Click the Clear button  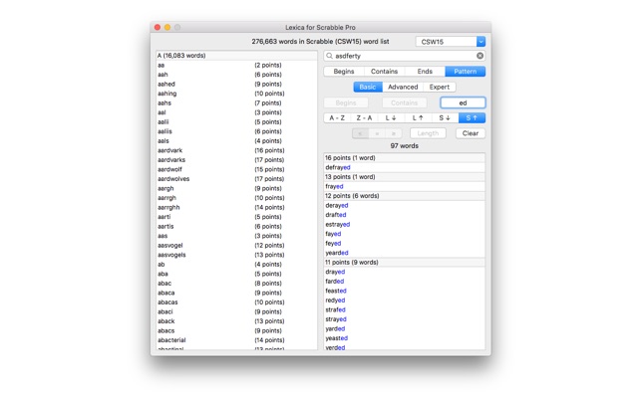pos(471,133)
